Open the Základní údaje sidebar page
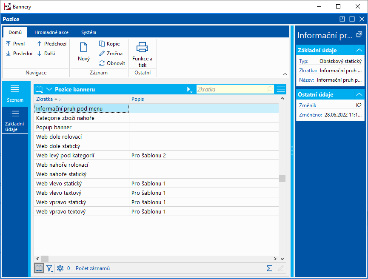This screenshot has width=368, height=279. (15, 120)
